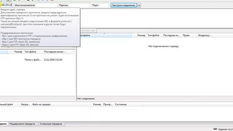
Task: Sort the queue by Состояние column
Action: coord(121,104)
